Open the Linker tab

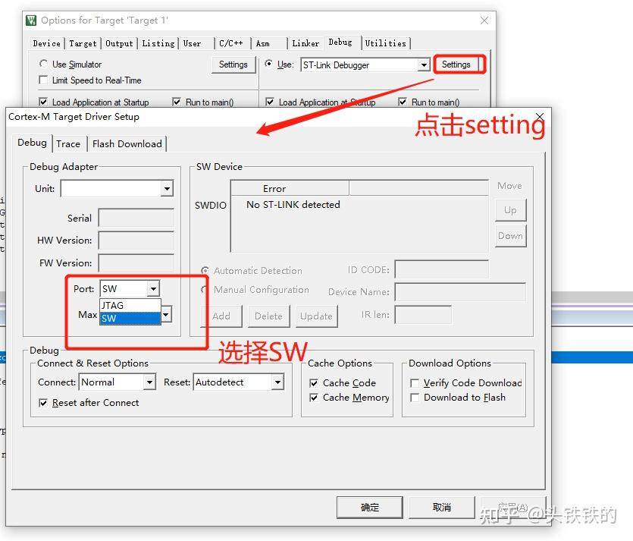306,43
